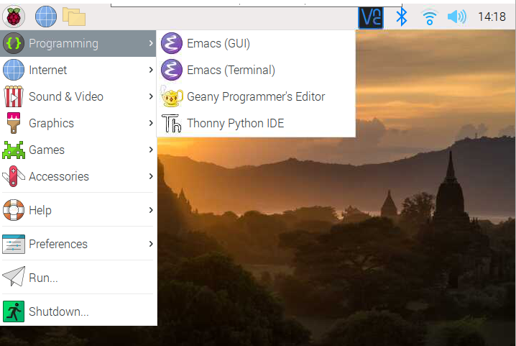Select the Sound & Video menu category
The image size is (516, 346).
pyautogui.click(x=78, y=96)
